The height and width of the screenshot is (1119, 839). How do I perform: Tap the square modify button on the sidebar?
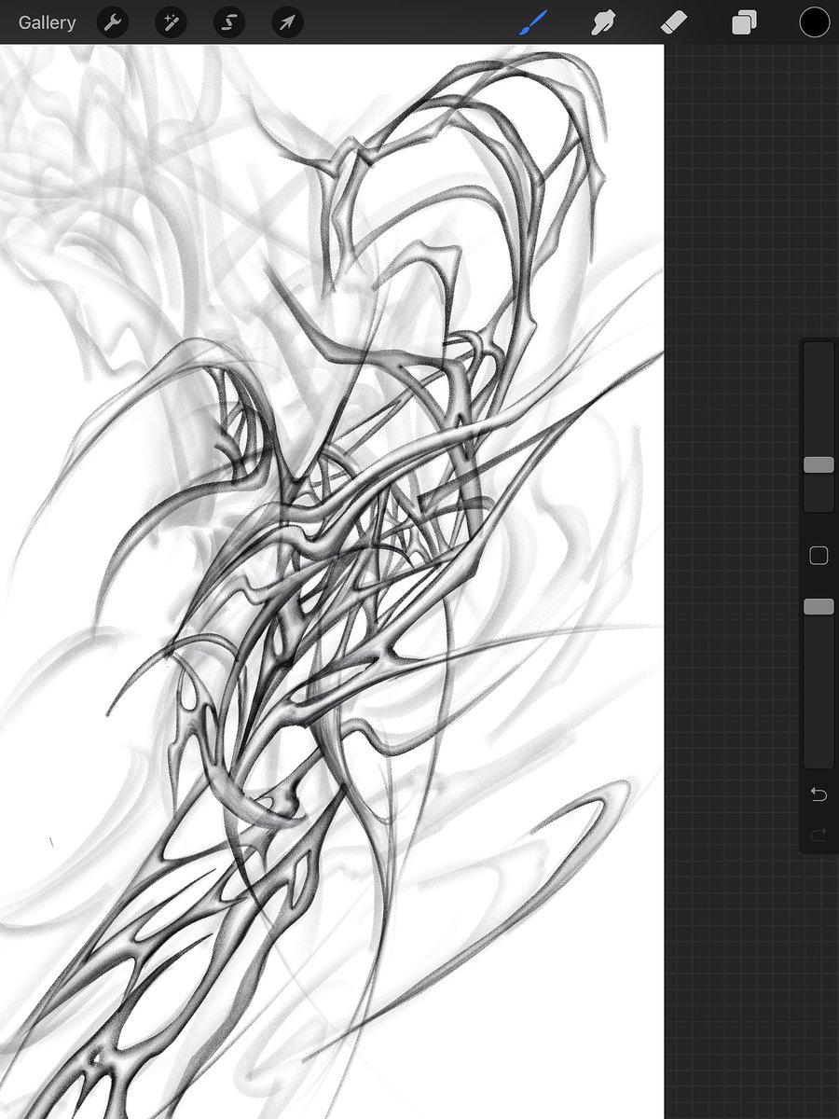pos(818,556)
